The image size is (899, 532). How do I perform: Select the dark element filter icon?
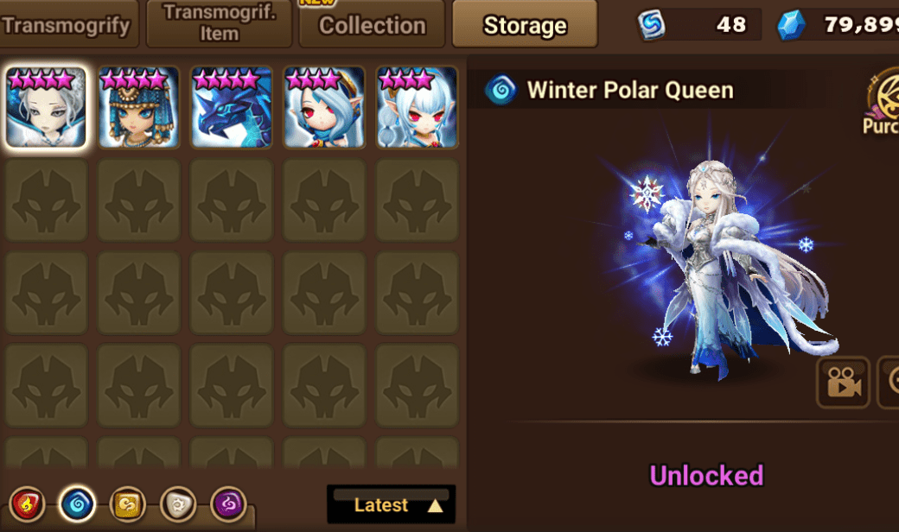tap(228, 504)
